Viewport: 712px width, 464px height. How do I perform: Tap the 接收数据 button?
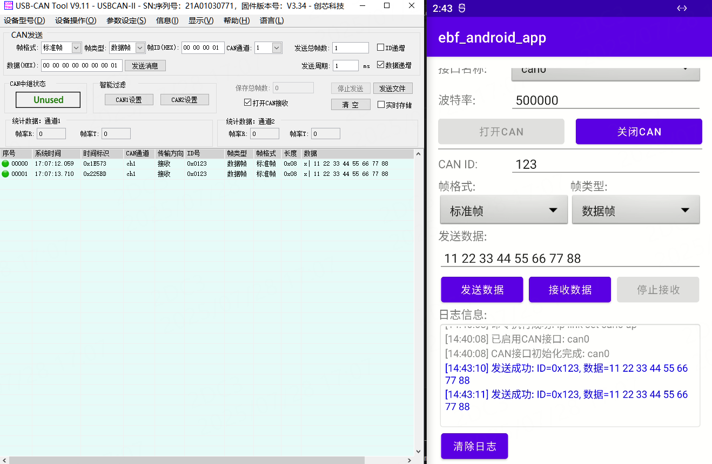click(570, 290)
